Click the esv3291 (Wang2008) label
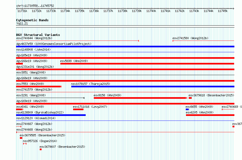The height and width of the screenshot is (160, 242). pos(31,95)
